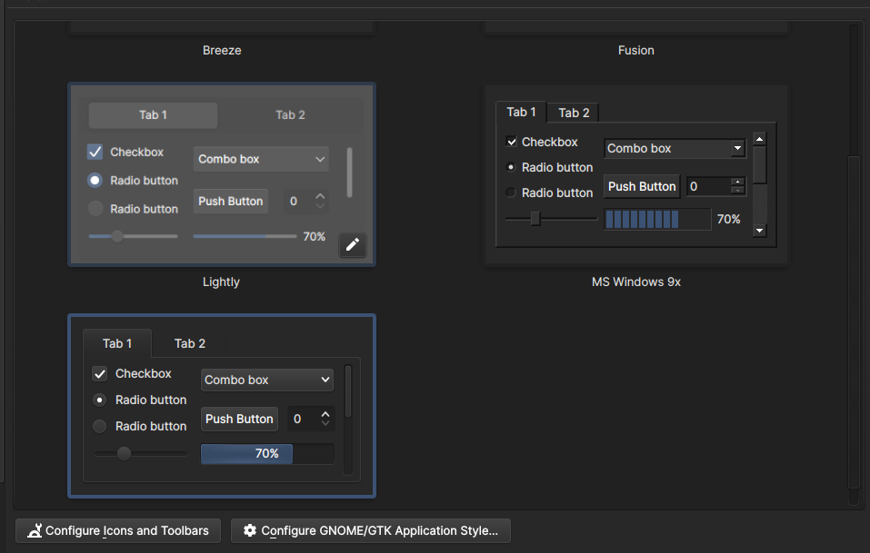Select second Radio button in bottom selected preview
The width and height of the screenshot is (870, 553).
tap(99, 426)
